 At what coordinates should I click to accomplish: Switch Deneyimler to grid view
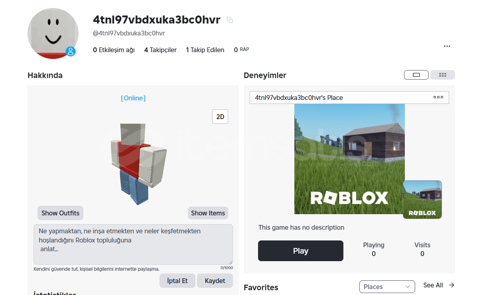[x=443, y=75]
